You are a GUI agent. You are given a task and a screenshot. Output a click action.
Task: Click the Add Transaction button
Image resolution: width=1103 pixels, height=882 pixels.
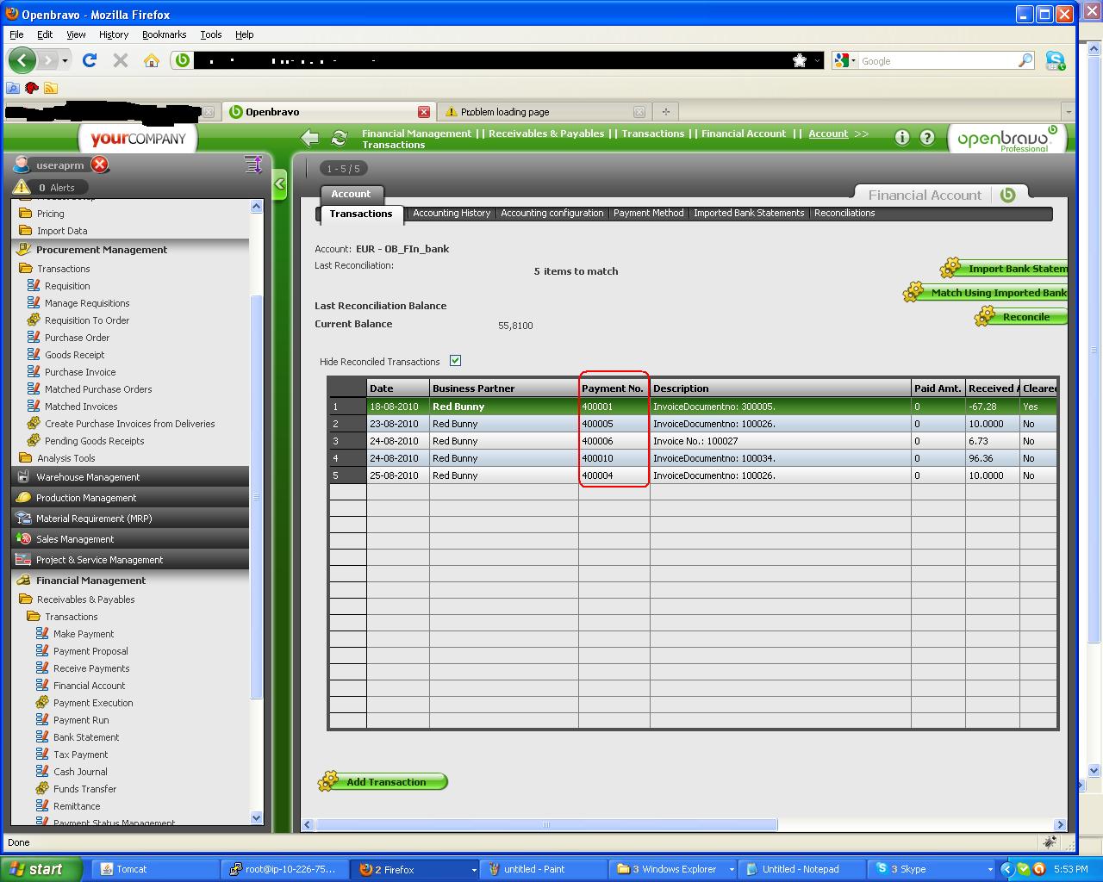pos(384,782)
